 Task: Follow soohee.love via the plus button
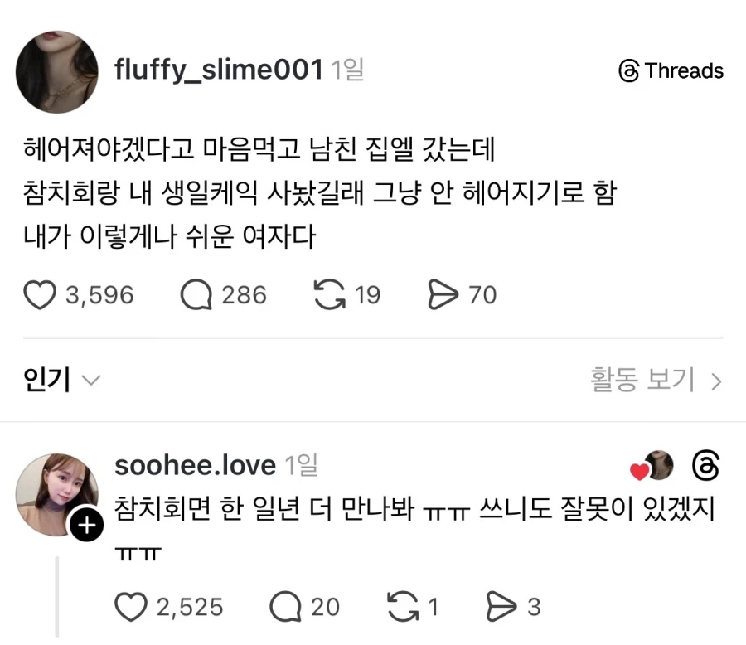click(86, 524)
